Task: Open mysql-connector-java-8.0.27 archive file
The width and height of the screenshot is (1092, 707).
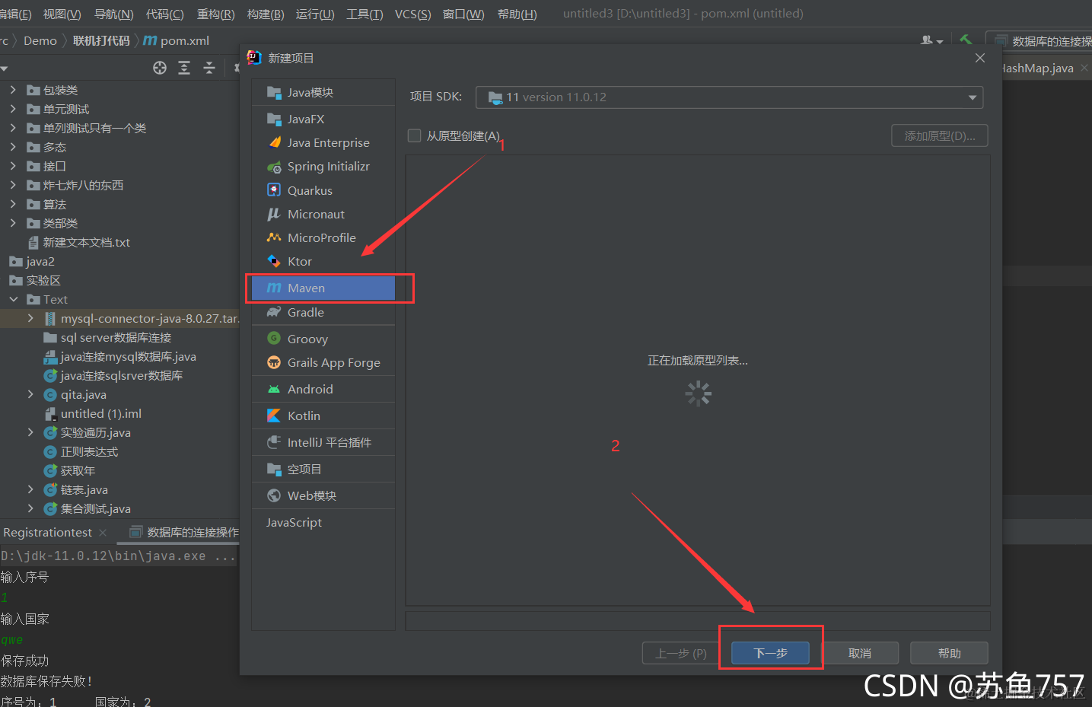Action: [x=149, y=318]
